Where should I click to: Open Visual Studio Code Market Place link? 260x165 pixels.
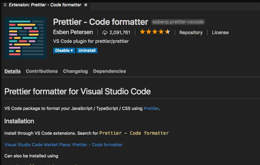[63, 145]
